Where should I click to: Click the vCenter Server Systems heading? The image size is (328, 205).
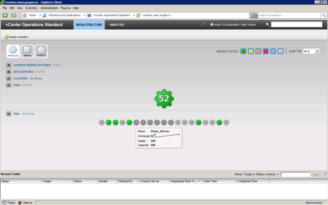coord(32,65)
